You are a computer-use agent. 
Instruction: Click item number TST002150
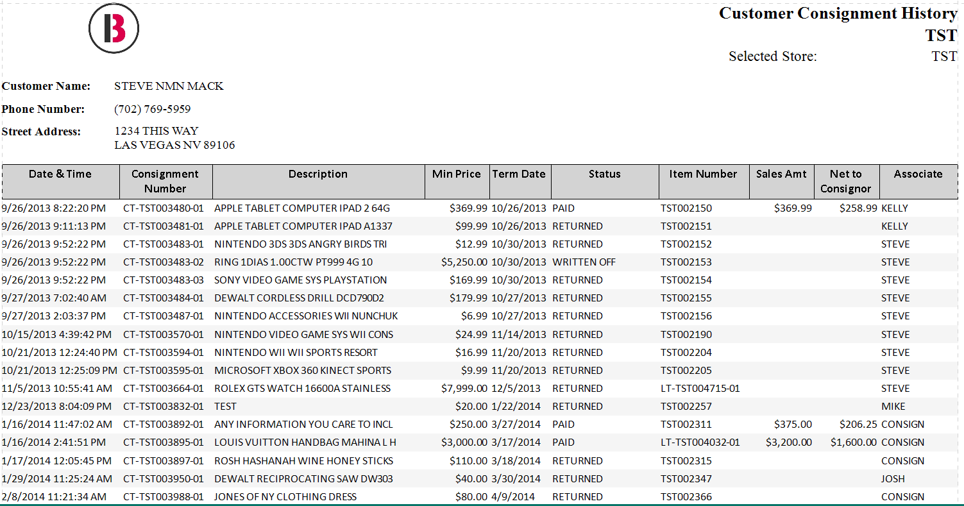click(686, 208)
